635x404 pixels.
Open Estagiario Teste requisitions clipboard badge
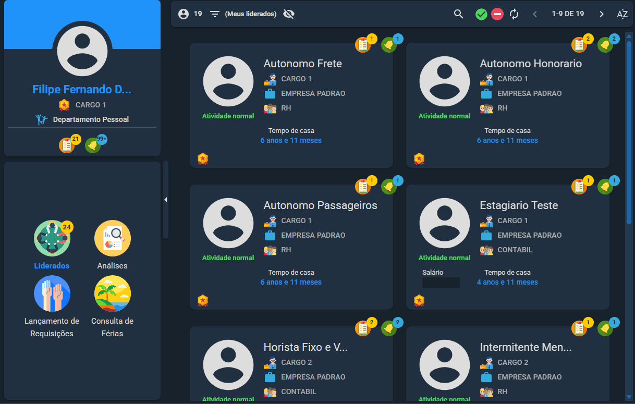579,187
